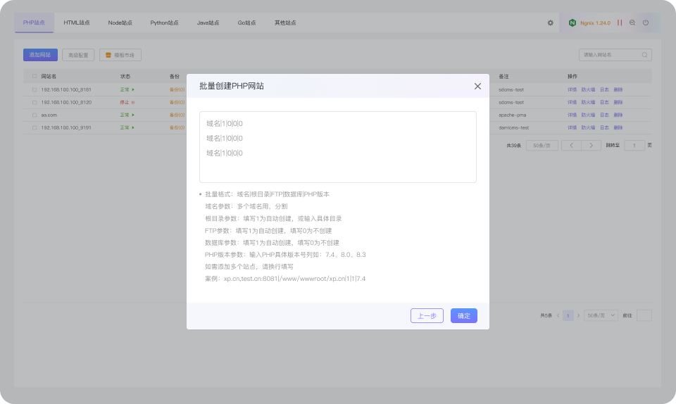This screenshot has width=676, height=404.
Task: Click the 上一步 button
Action: pyautogui.click(x=427, y=316)
